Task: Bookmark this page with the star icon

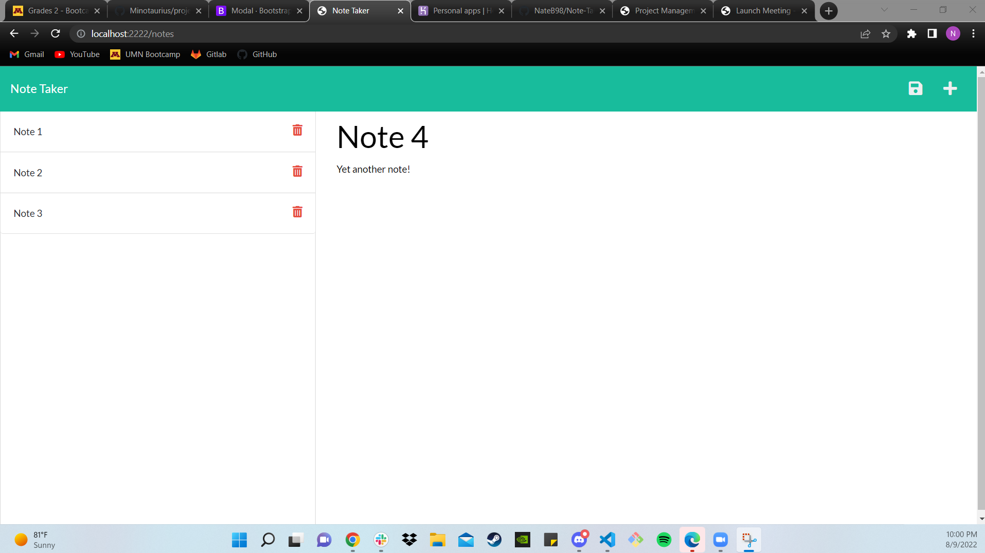Action: pyautogui.click(x=886, y=34)
